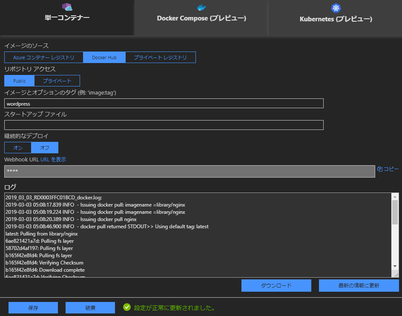Select Docker Hub as image source

tap(104, 57)
